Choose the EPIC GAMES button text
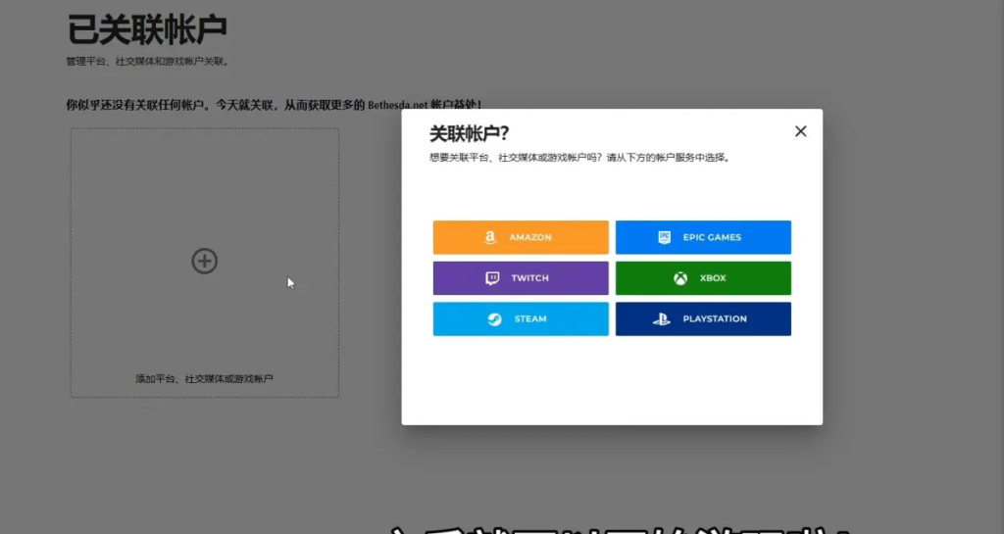 tap(712, 237)
